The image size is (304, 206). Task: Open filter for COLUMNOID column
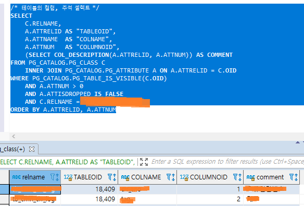click(x=235, y=177)
